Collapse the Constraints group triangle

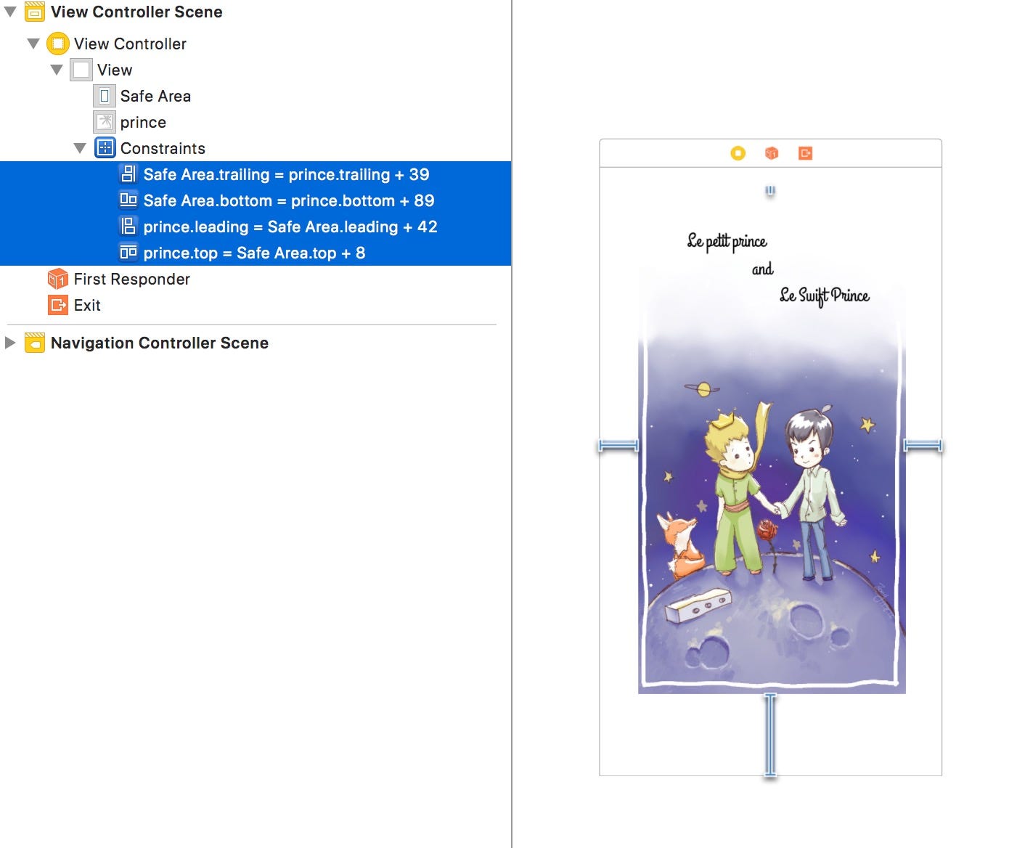pyautogui.click(x=80, y=149)
